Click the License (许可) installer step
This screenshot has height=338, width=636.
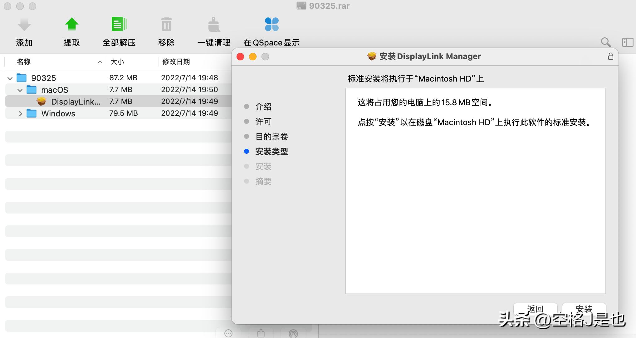(x=263, y=122)
